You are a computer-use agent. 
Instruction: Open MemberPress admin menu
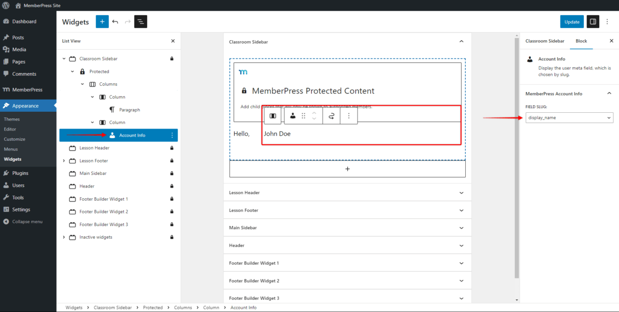pos(28,90)
